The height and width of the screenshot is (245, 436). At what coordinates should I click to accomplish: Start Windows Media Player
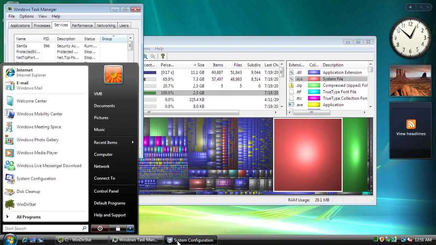(x=46, y=153)
